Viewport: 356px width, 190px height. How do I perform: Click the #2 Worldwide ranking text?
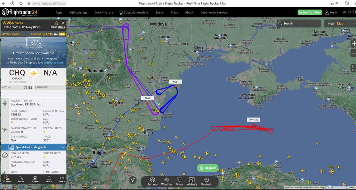pyautogui.click(x=11, y=34)
